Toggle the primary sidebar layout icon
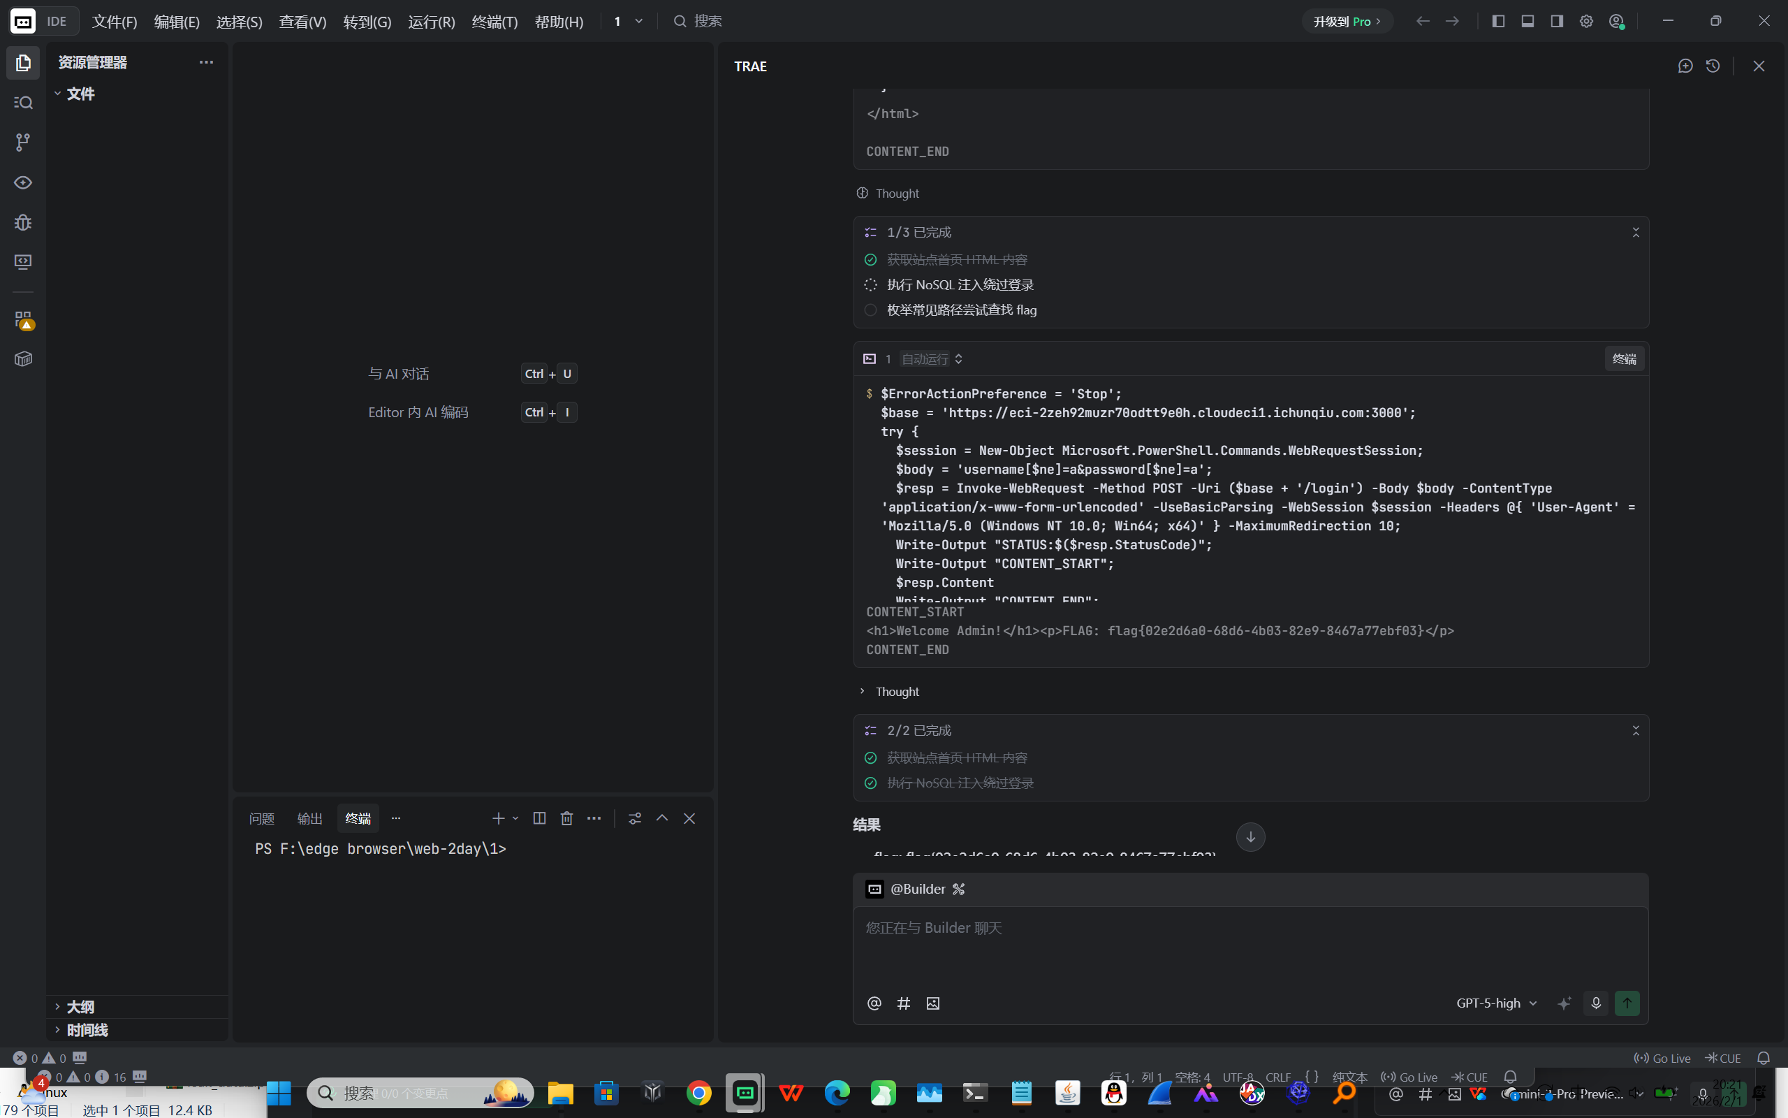The width and height of the screenshot is (1788, 1118). [x=1498, y=22]
